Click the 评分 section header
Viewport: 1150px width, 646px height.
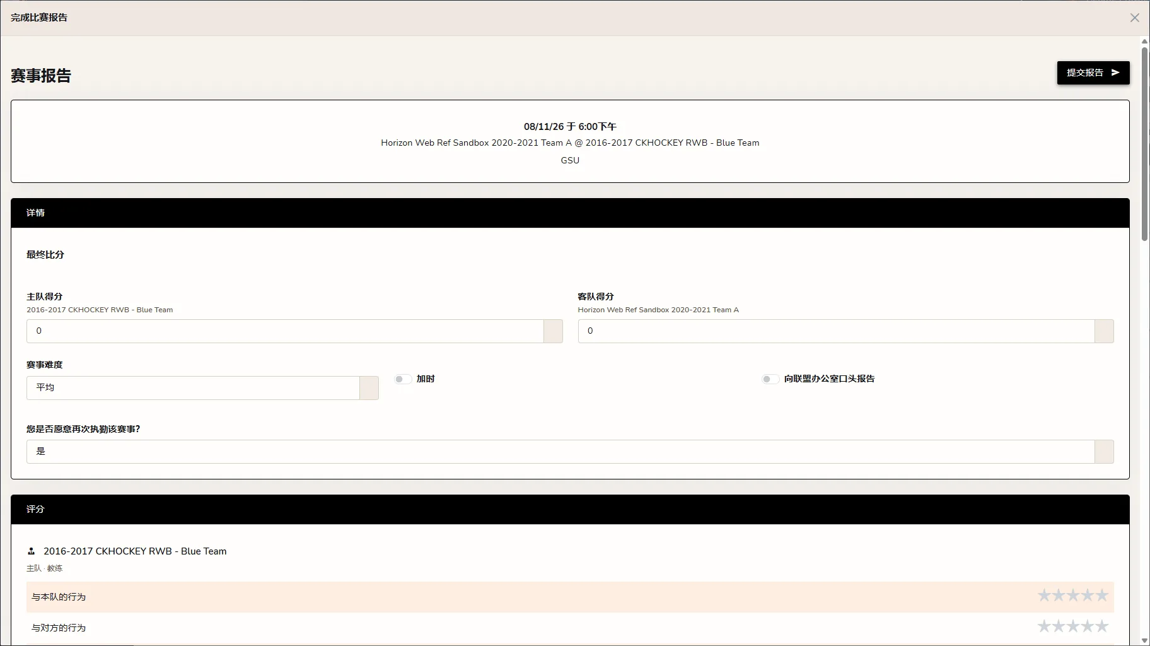point(570,510)
